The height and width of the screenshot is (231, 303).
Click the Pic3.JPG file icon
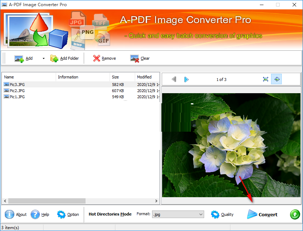[6, 84]
